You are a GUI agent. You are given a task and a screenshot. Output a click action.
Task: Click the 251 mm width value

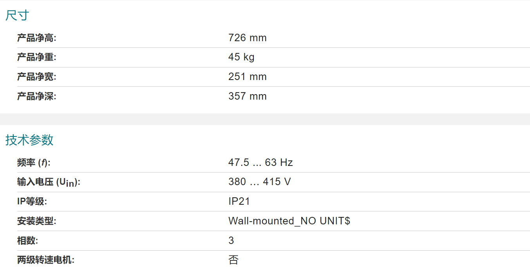(248, 77)
